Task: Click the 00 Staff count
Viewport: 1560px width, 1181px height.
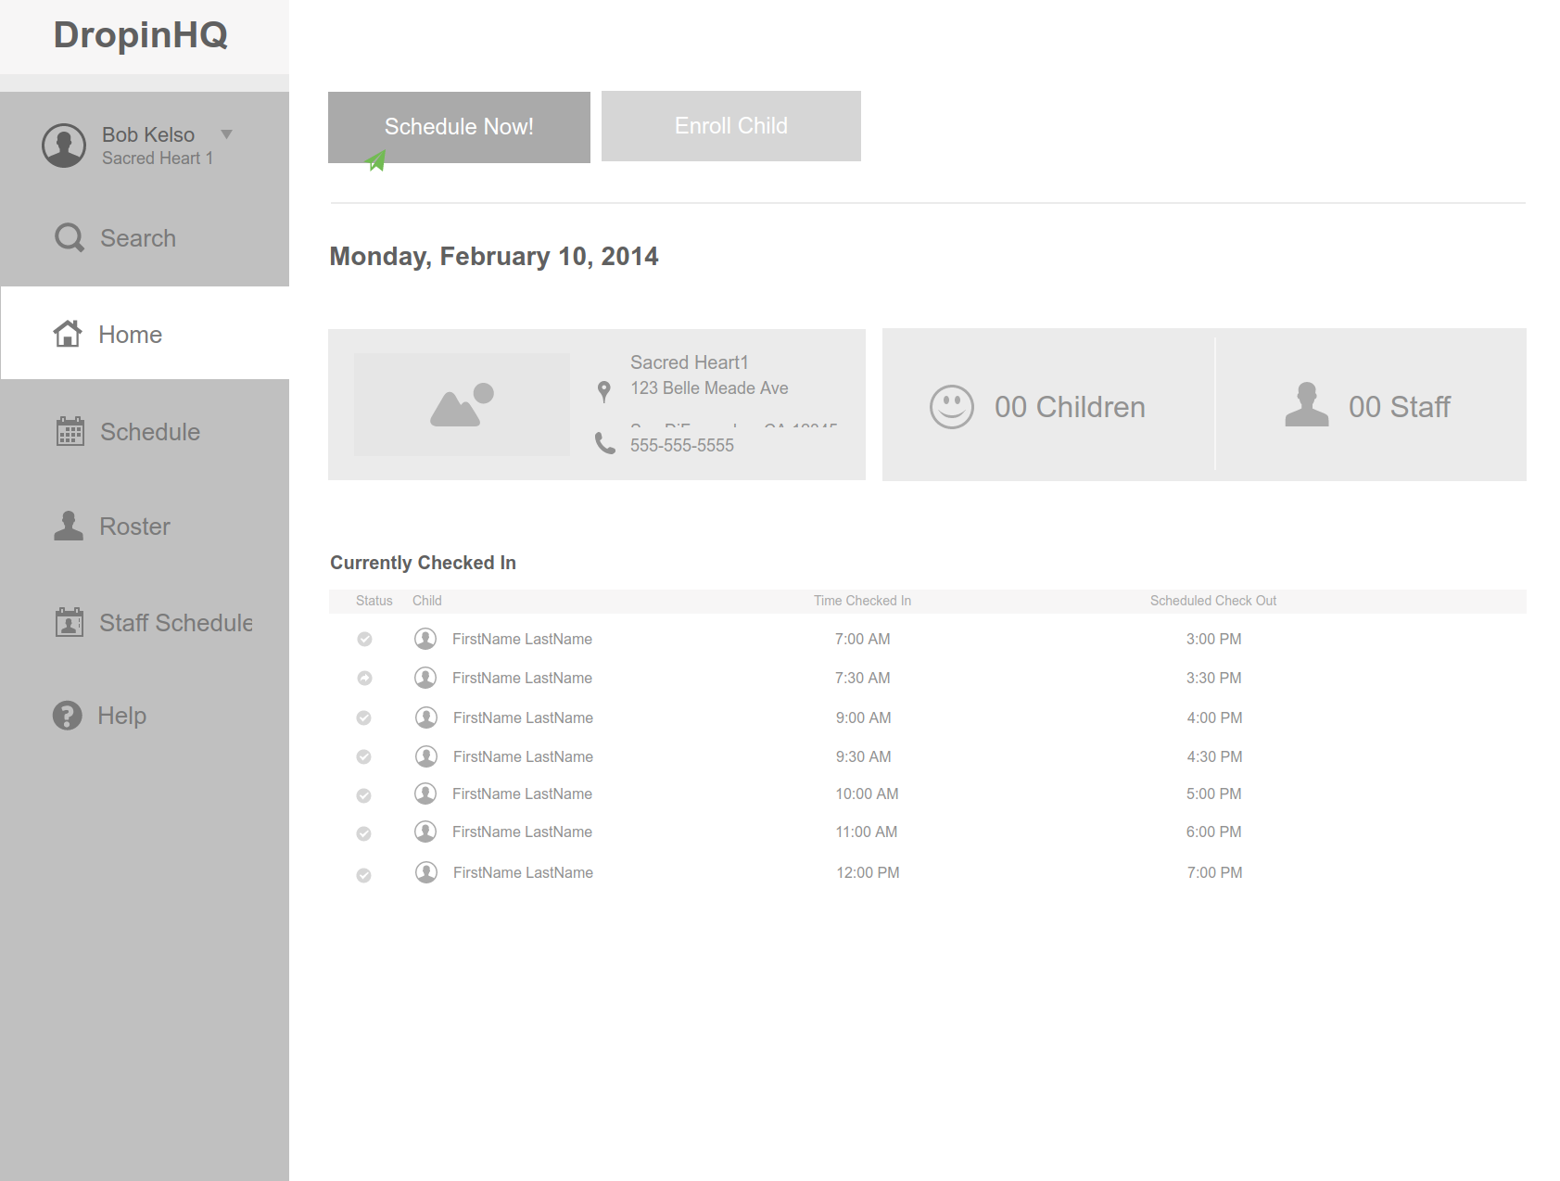Action: [1400, 407]
